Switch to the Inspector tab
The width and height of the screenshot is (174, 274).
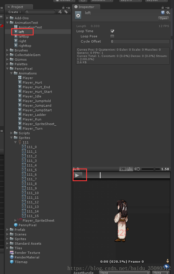[86, 7]
